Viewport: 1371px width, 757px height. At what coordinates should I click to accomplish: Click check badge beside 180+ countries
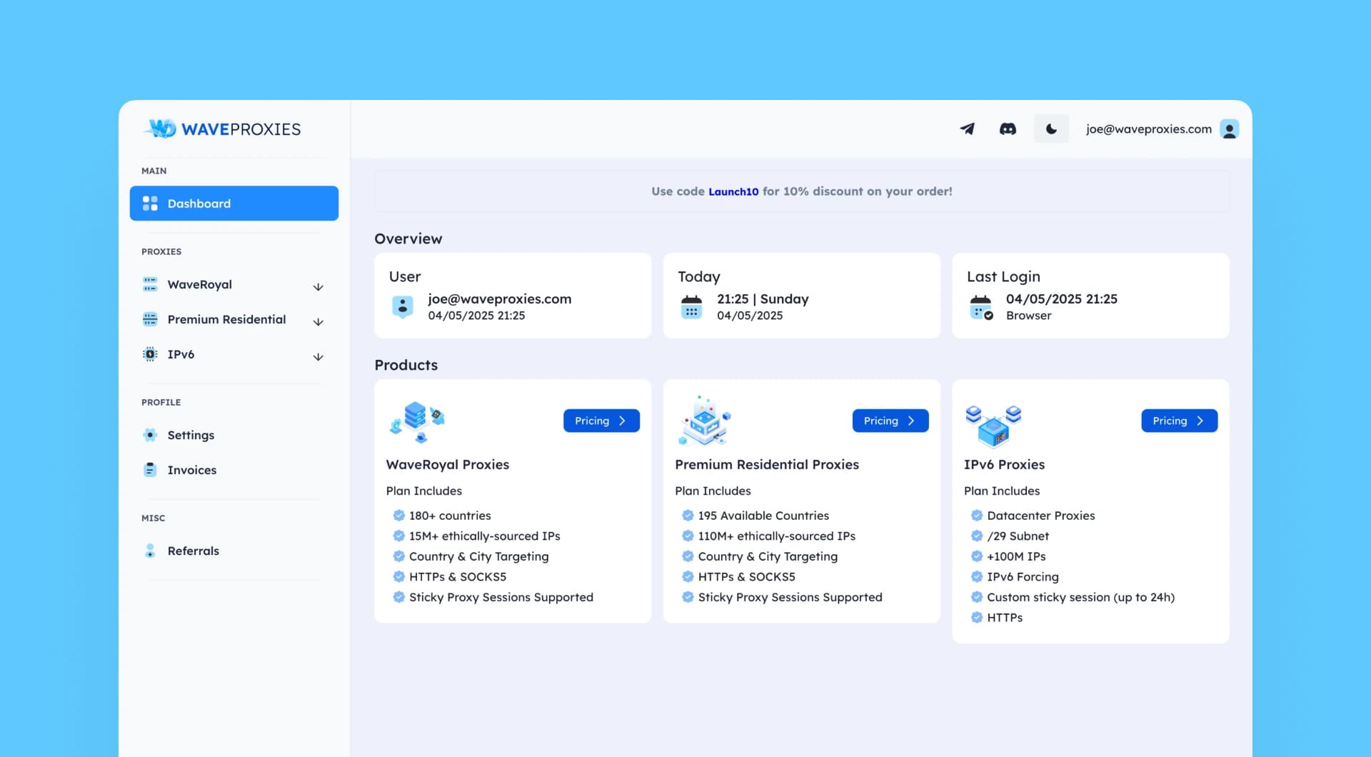(398, 515)
